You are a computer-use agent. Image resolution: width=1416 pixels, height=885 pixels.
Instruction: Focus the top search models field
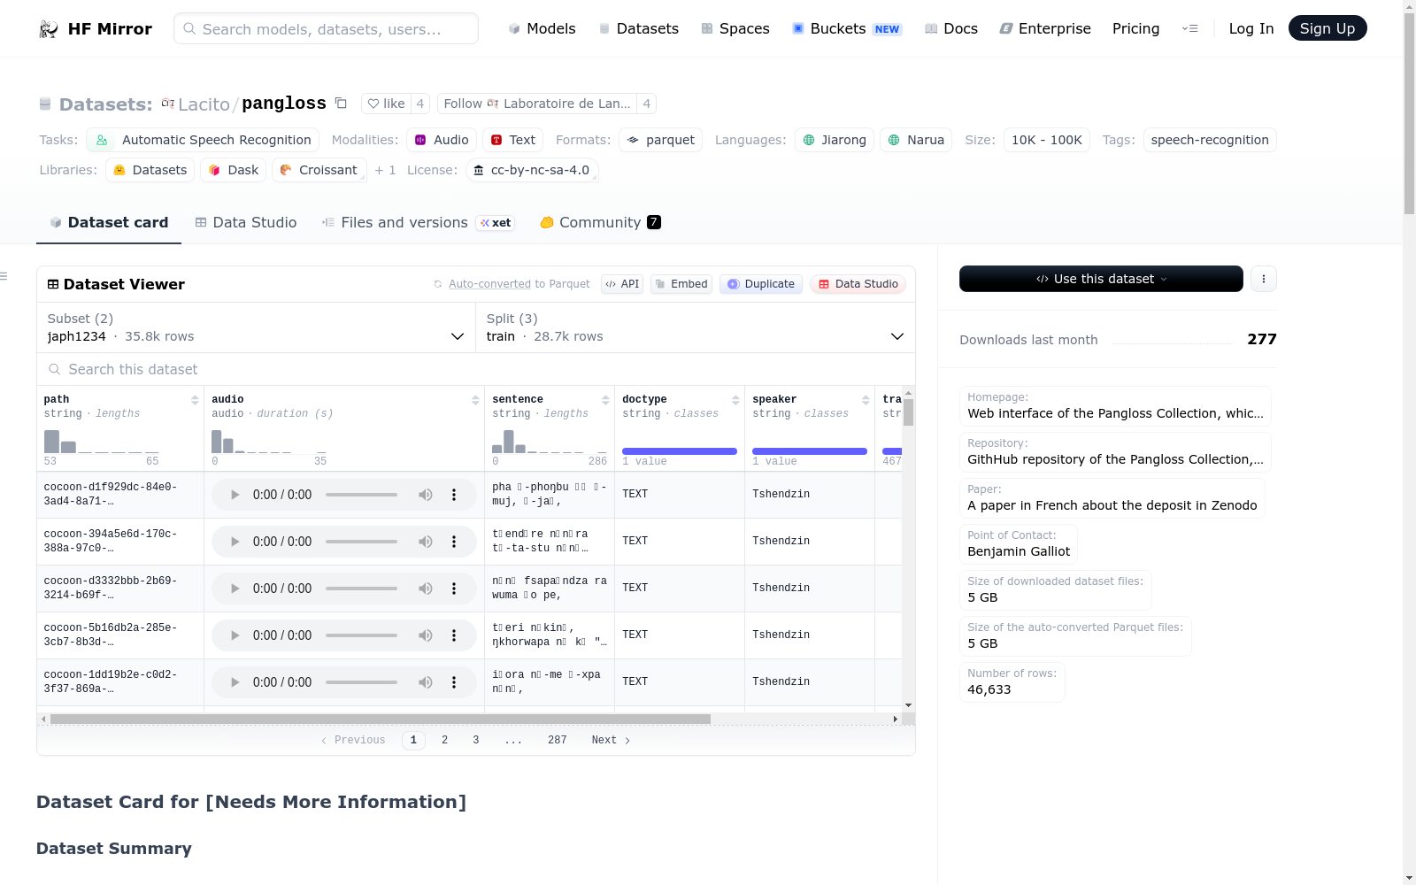326,28
